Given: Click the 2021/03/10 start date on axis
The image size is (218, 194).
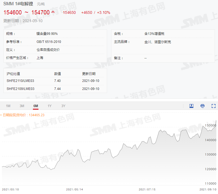Looking at the screenshot, I should pyautogui.click(x=10, y=190).
